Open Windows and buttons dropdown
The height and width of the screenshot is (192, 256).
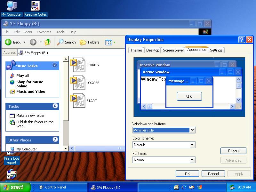coord(192,130)
